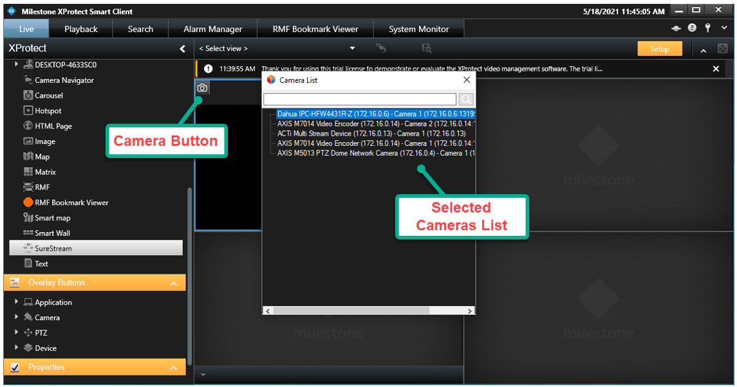The height and width of the screenshot is (387, 737).
Task: Collapse the Overlay Buttons section
Action: (173, 283)
